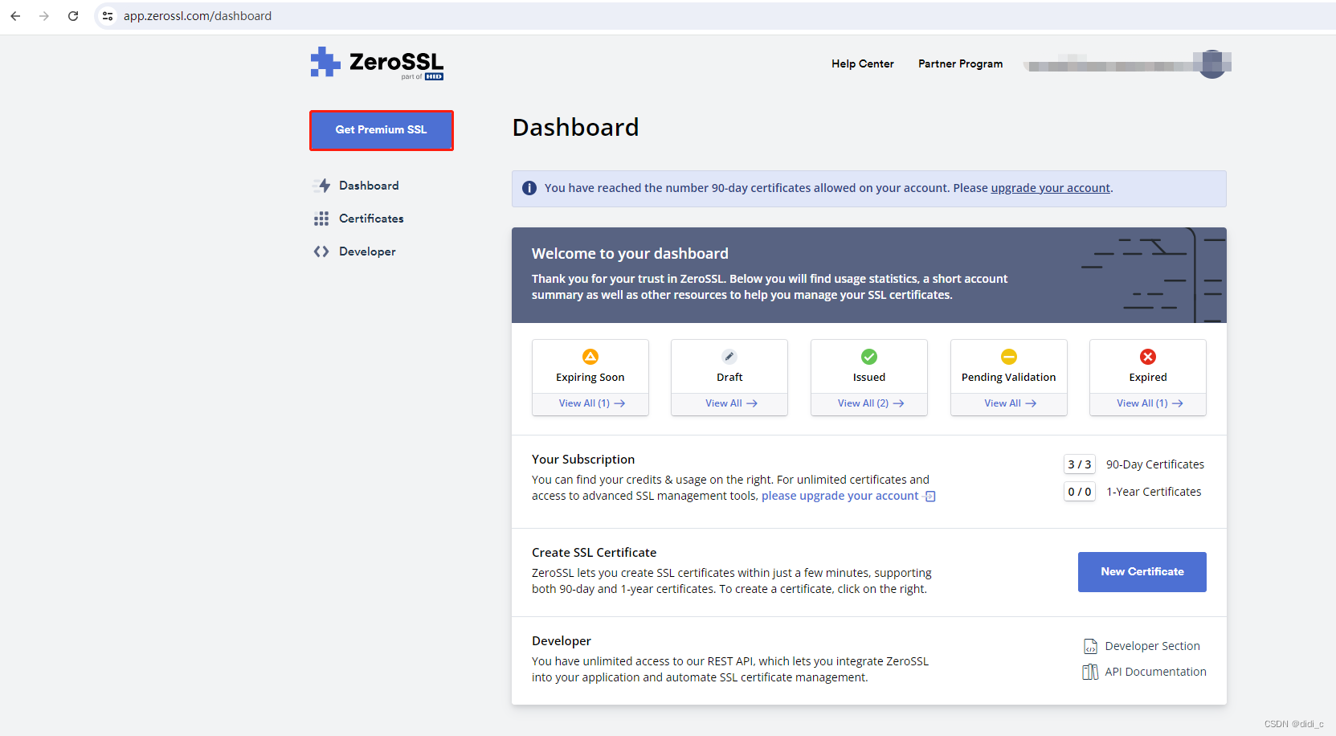Click the Draft pencil icon

pyautogui.click(x=729, y=357)
